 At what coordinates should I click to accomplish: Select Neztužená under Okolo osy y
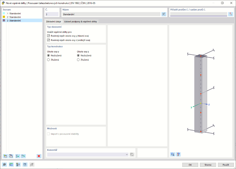[x=48, y=56]
